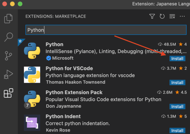Select the Python Indent logo

pos(32,123)
